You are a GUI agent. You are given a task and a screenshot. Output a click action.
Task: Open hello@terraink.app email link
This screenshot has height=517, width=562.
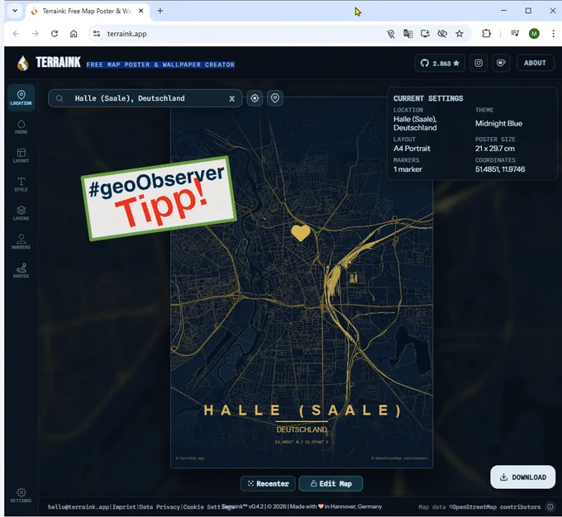coord(79,507)
